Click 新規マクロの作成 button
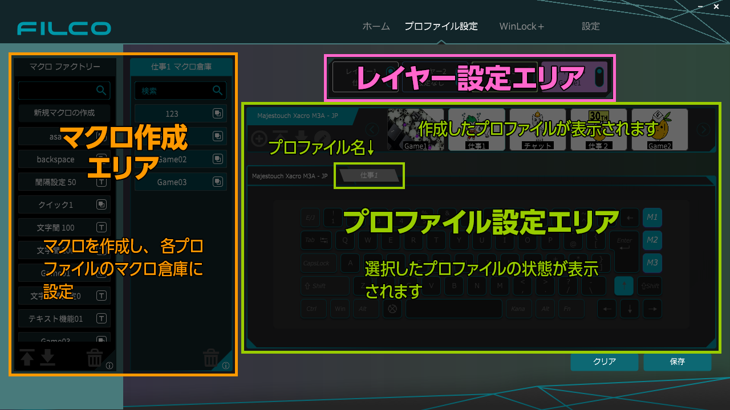This screenshot has height=410, width=730. coord(64,113)
